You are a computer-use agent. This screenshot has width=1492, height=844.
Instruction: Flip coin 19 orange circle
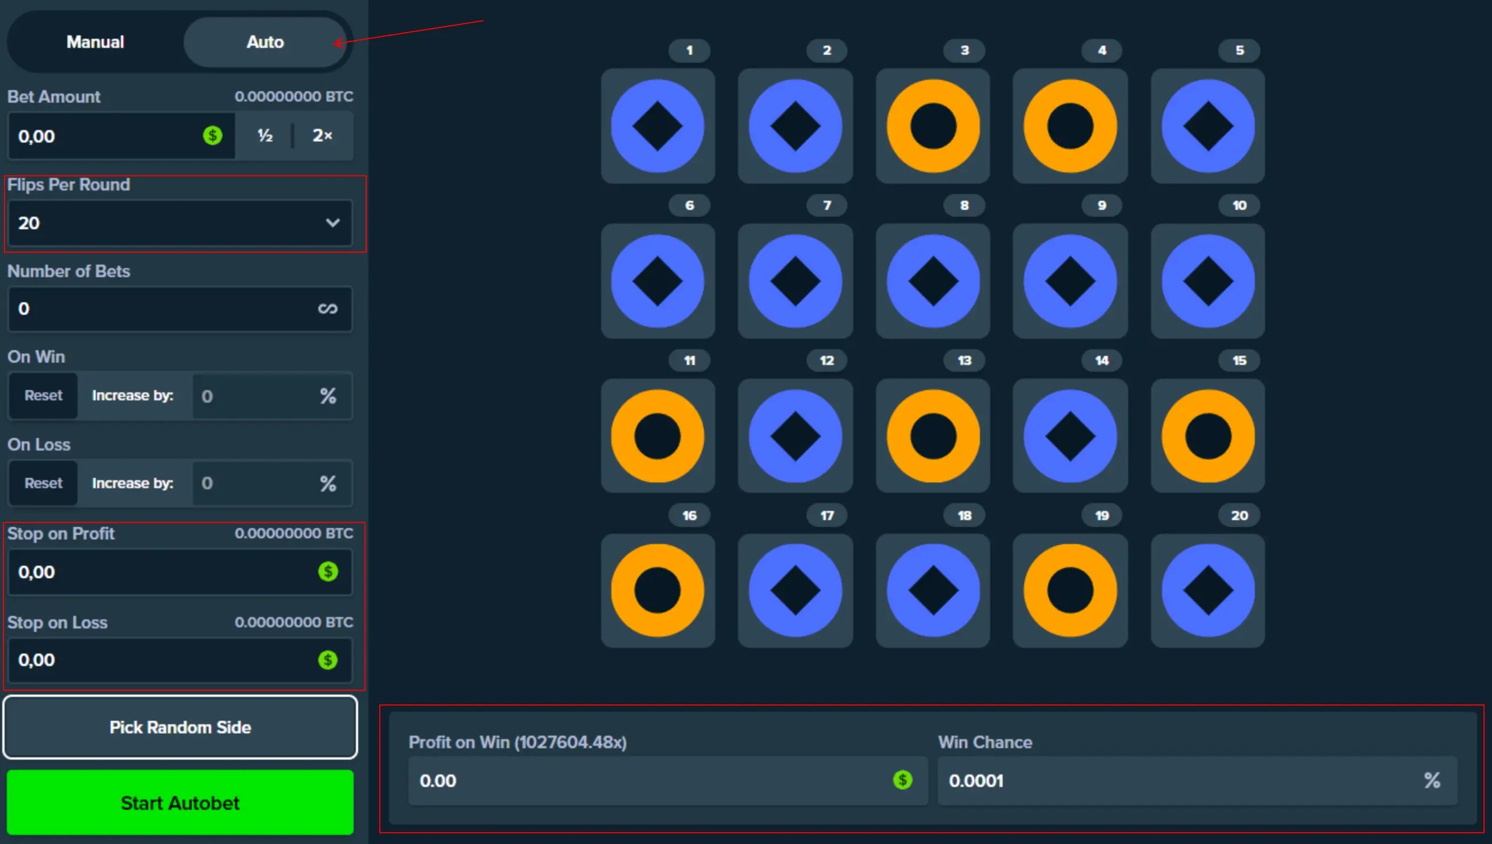pos(1070,591)
